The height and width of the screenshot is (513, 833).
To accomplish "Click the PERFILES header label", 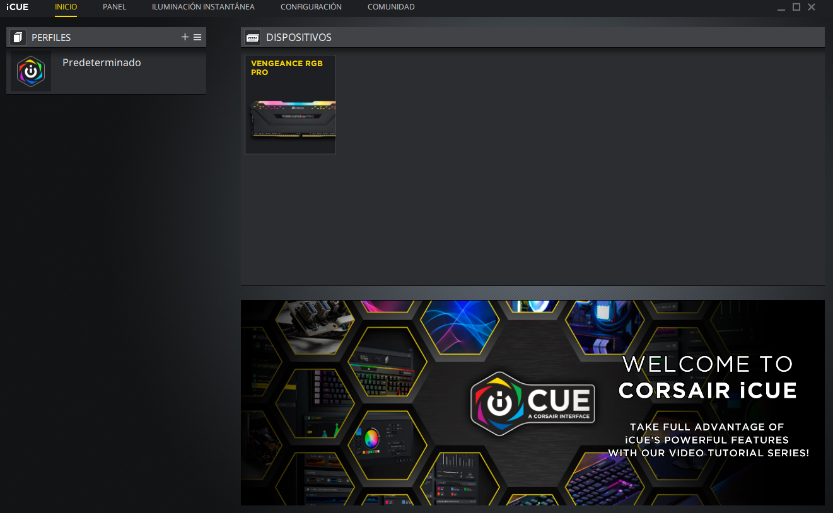I will tap(51, 38).
